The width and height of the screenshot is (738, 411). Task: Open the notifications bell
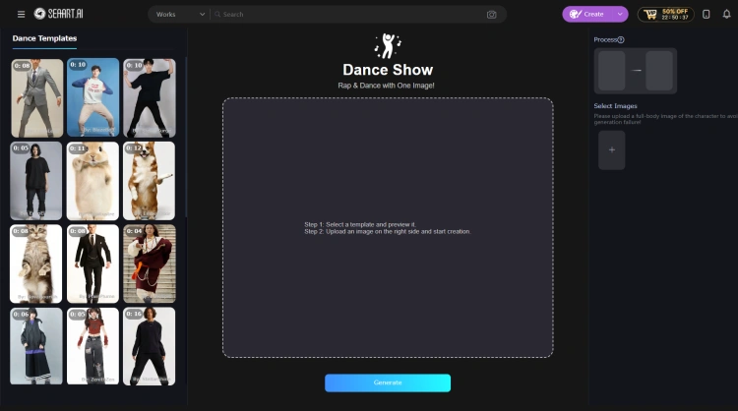727,14
